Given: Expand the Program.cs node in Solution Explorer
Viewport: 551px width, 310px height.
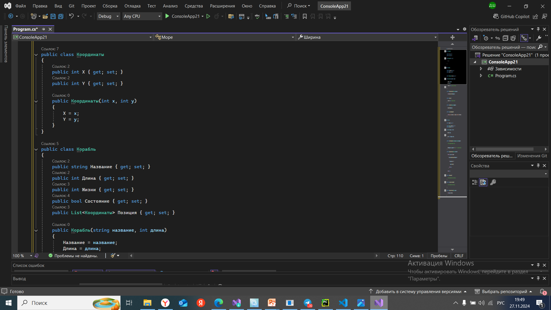Looking at the screenshot, I should click(x=481, y=76).
